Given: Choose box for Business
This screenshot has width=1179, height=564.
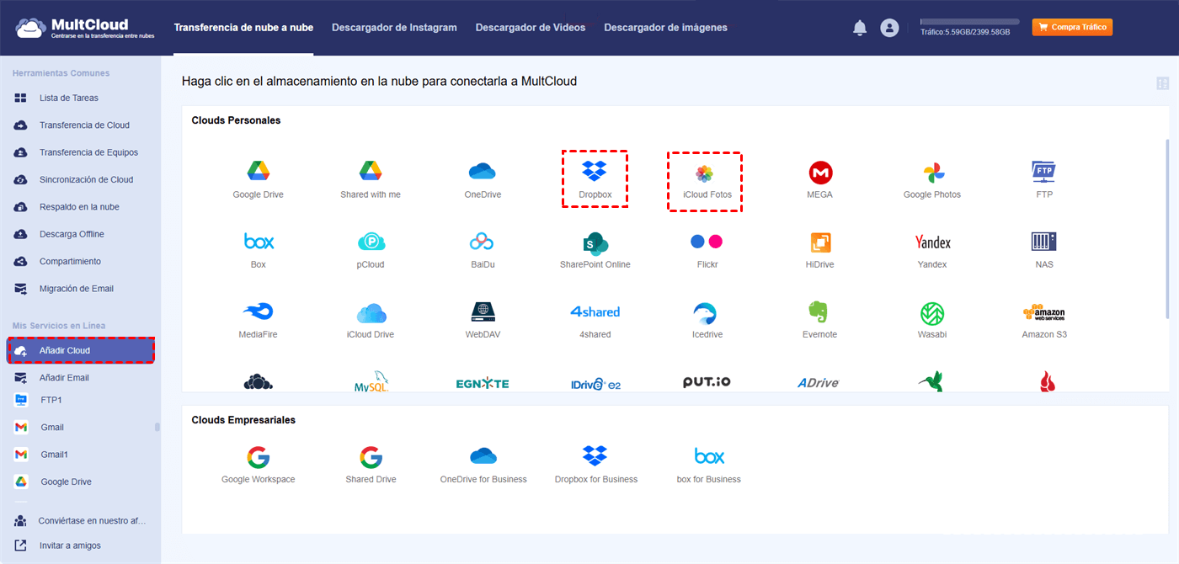Looking at the screenshot, I should point(709,456).
